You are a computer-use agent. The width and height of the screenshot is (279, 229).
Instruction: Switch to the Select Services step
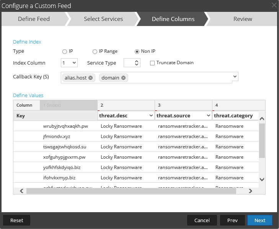(x=103, y=19)
